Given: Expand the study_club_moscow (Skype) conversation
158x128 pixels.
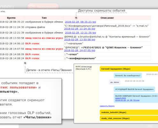Looking at the screenshot, I should pos(129,118).
